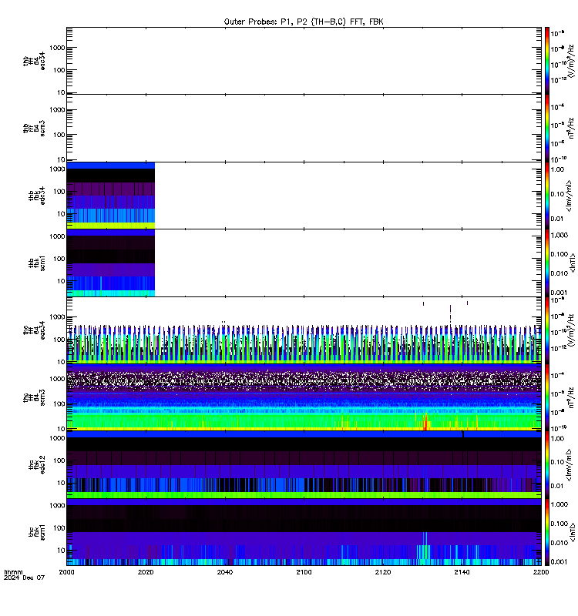Click the 100 y-tick of thb fff scm3 panel

pyautogui.click(x=59, y=135)
